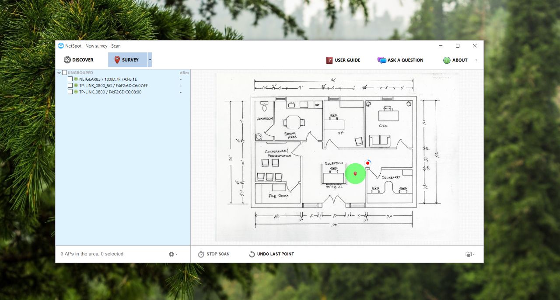Select the Survey tab

point(127,60)
